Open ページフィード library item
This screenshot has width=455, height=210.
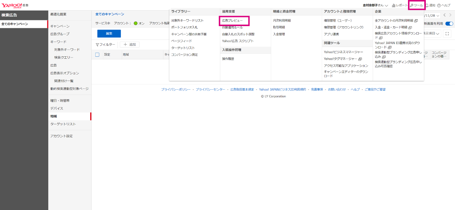coord(181,41)
